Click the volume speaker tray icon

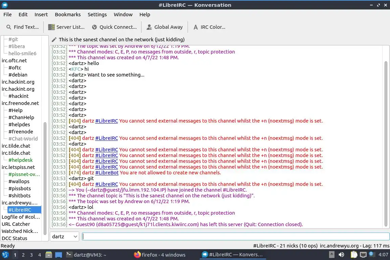(x=342, y=255)
